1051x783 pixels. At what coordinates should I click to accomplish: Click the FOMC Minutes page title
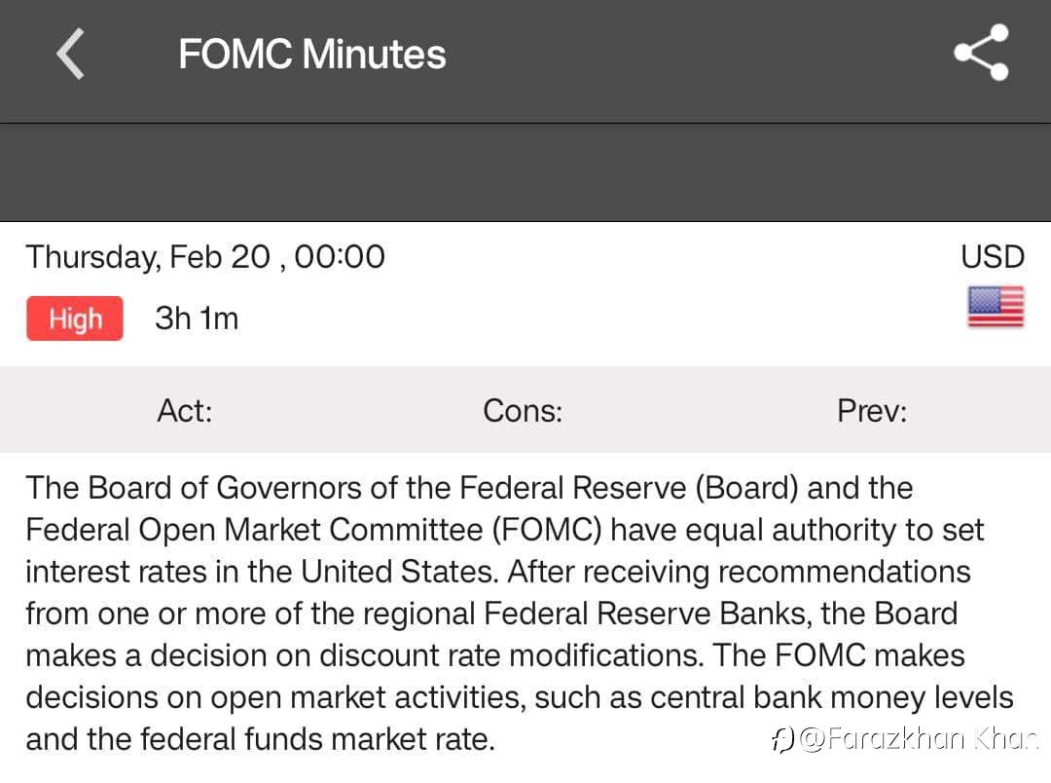(x=311, y=54)
